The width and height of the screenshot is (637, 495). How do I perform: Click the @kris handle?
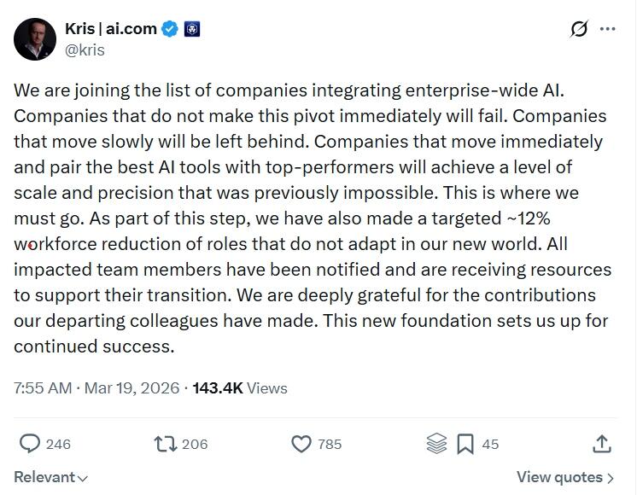pos(85,49)
